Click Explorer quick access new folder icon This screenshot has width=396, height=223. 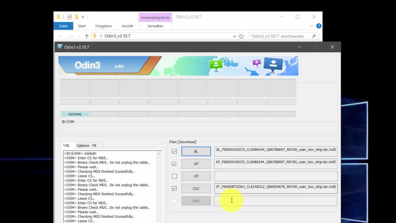coord(76,17)
